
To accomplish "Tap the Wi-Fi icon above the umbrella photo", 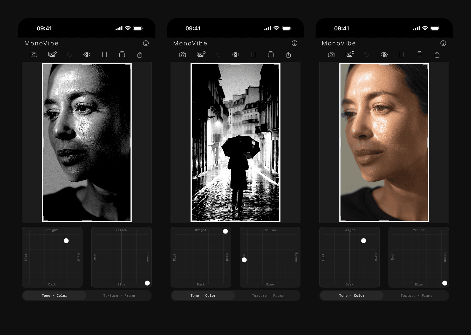I will tap(276, 28).
